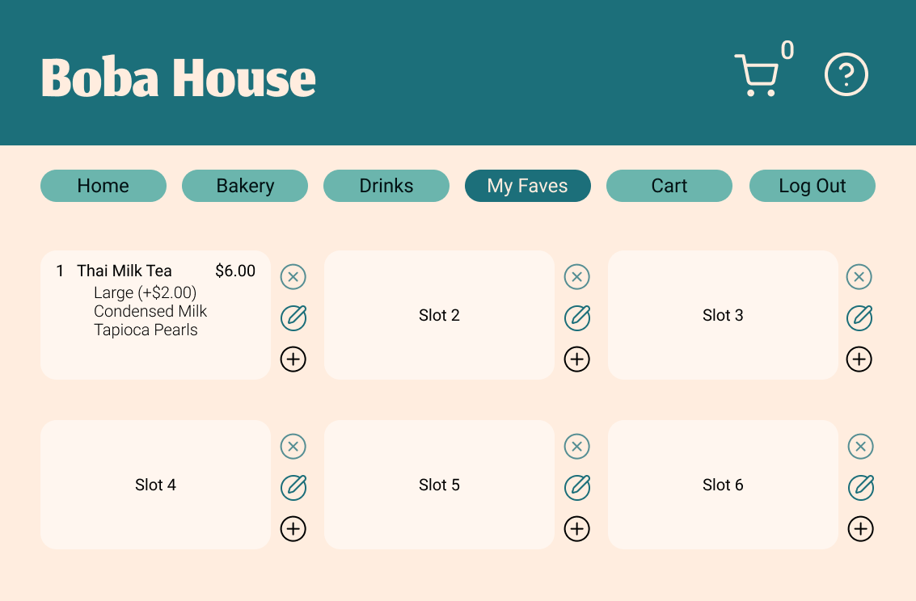
Task: Click the edit pencil icon for Slot 2
Action: pos(576,318)
